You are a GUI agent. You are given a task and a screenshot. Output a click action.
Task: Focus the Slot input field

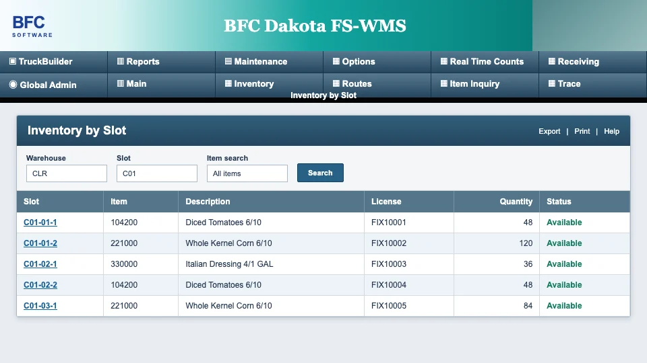157,173
